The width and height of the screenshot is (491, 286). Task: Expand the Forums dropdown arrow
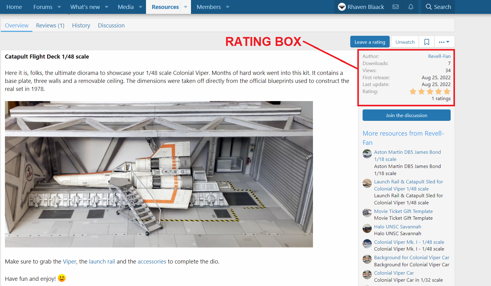tap(59, 7)
